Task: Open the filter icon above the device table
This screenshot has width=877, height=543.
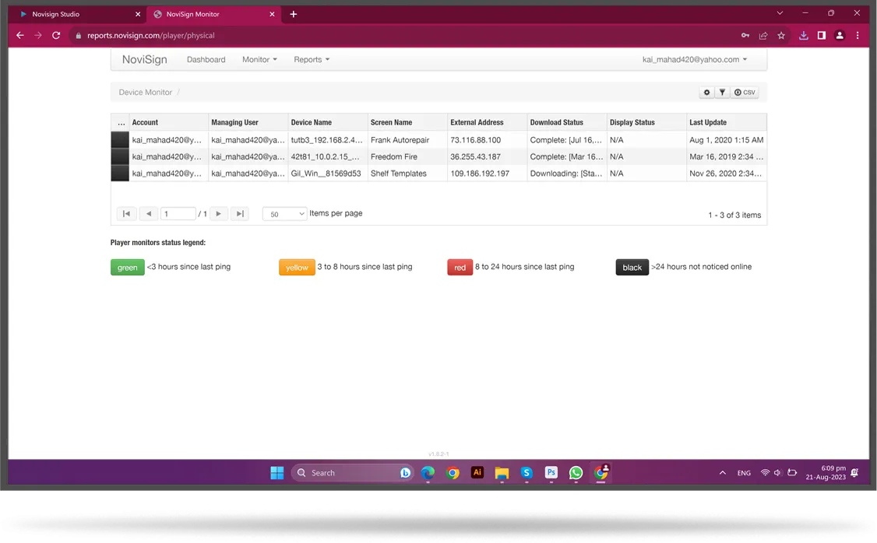Action: click(722, 92)
